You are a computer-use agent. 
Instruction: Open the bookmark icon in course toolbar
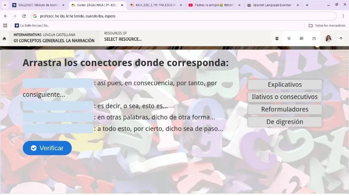(277, 38)
